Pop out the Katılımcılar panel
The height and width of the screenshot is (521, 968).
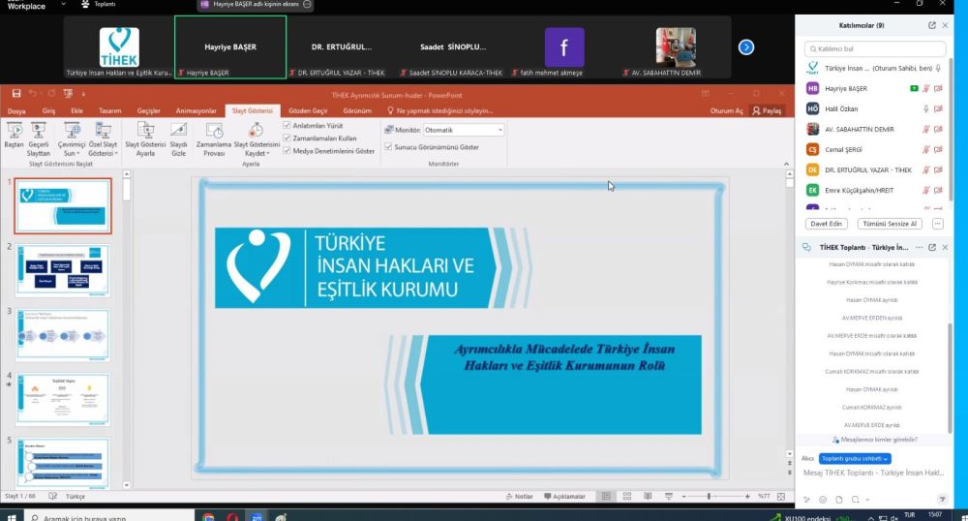pos(931,25)
